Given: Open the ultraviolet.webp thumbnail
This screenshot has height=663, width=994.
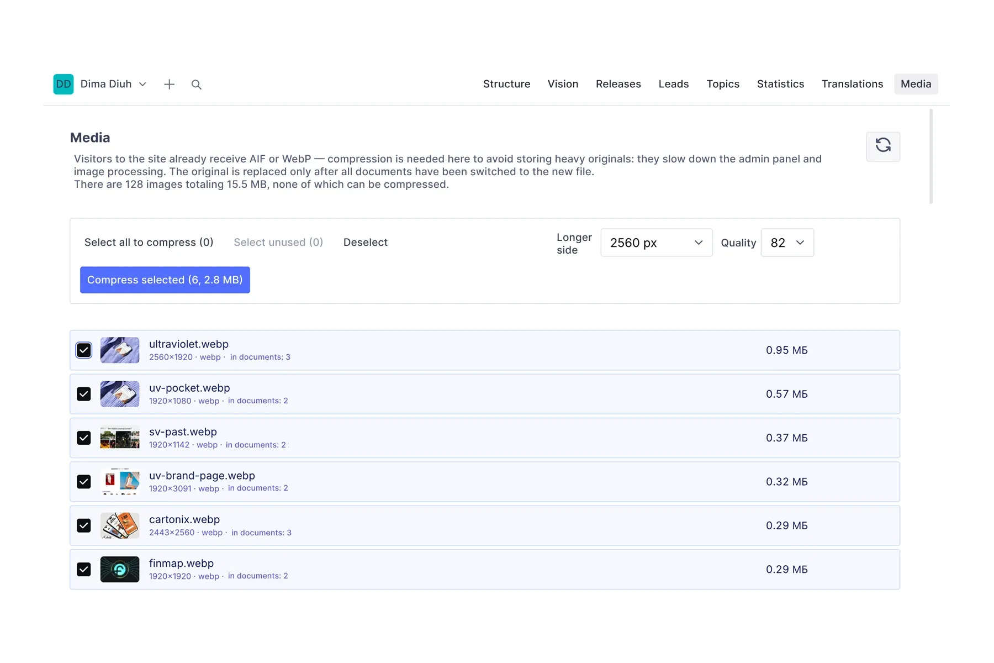Looking at the screenshot, I should click(x=120, y=350).
